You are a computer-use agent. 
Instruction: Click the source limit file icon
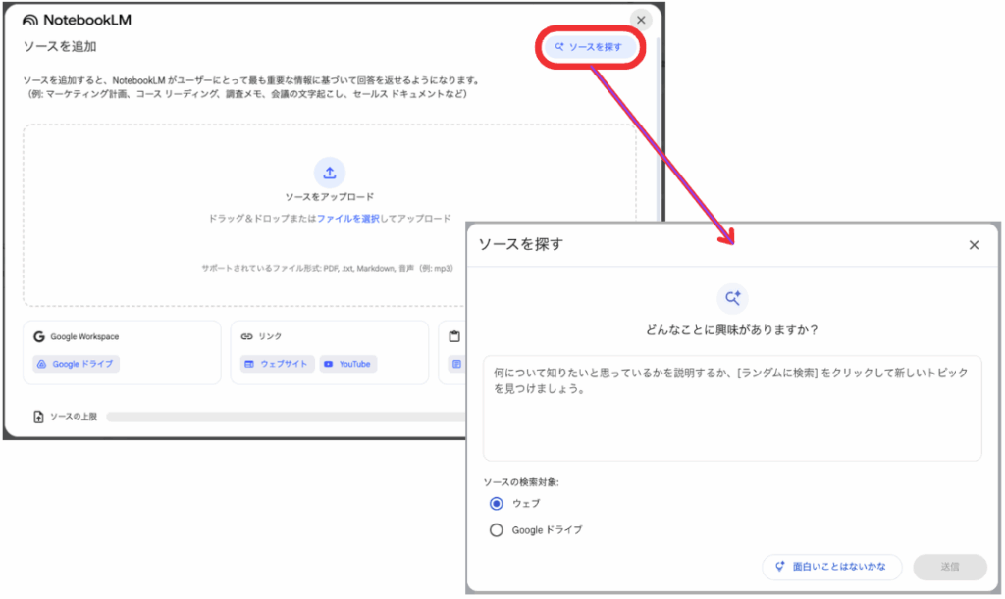[x=38, y=417]
